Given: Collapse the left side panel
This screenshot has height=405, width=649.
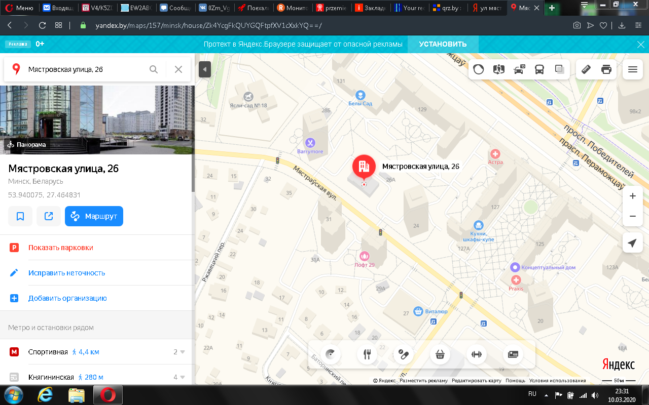Looking at the screenshot, I should pos(205,69).
